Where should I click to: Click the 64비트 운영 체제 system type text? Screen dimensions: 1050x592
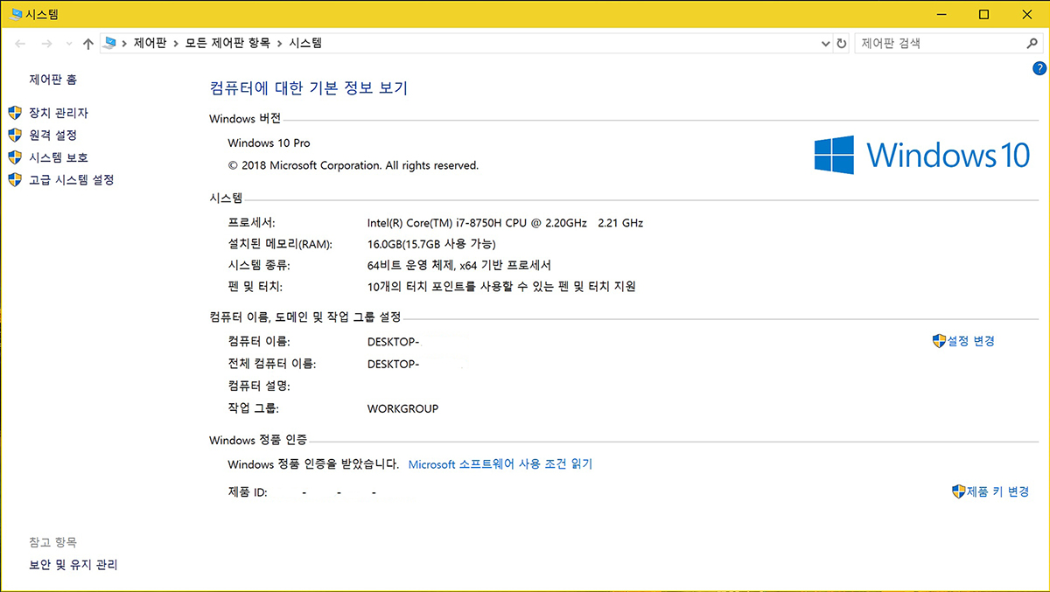pos(459,265)
